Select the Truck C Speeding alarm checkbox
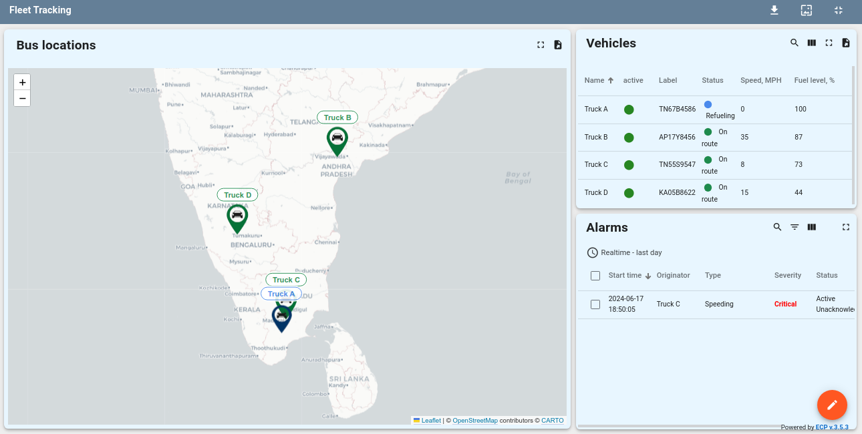The height and width of the screenshot is (434, 862). tap(595, 304)
